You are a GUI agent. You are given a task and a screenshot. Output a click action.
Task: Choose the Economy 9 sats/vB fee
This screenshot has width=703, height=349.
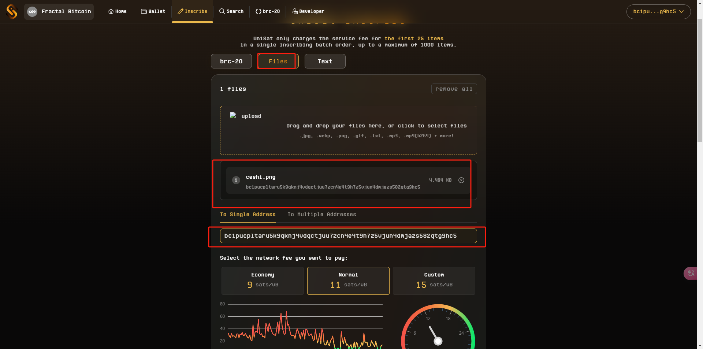tap(263, 281)
